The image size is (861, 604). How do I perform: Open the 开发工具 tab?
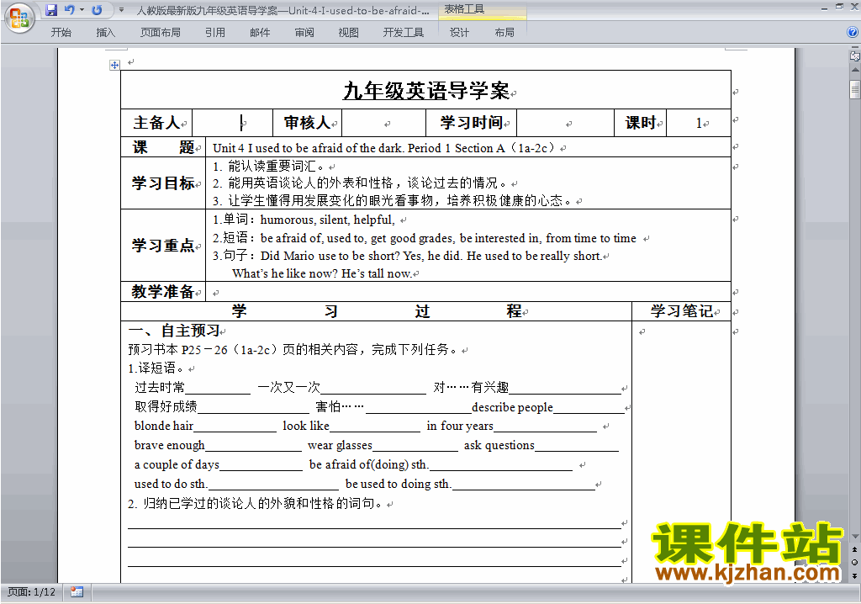click(404, 33)
